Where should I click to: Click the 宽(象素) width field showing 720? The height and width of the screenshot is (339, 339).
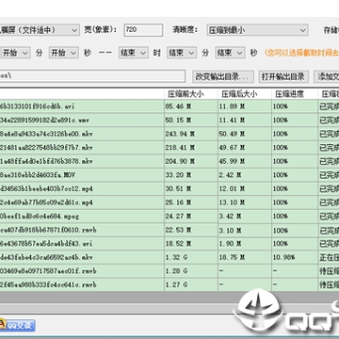pyautogui.click(x=143, y=30)
